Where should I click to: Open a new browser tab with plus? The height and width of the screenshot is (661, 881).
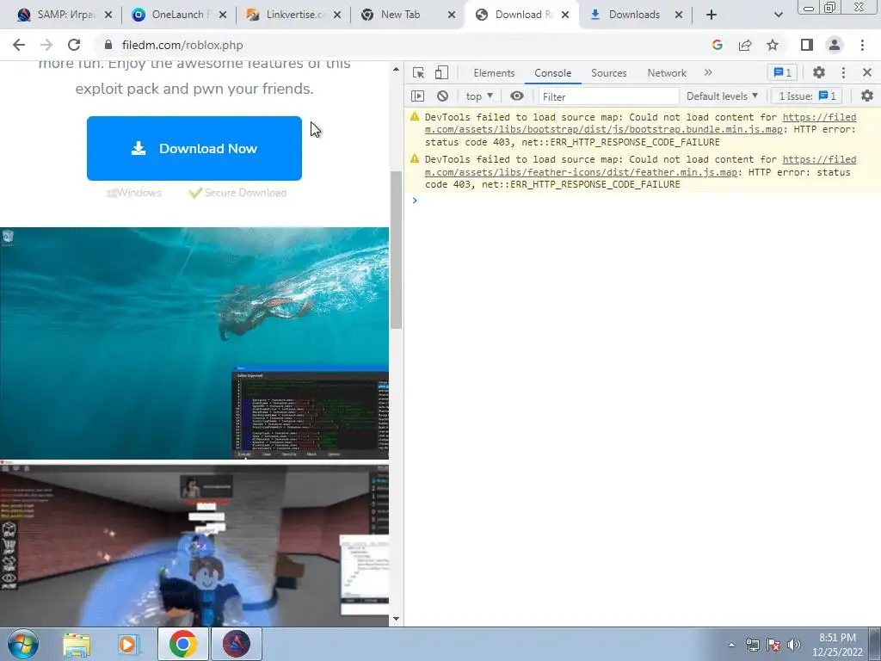(x=712, y=15)
